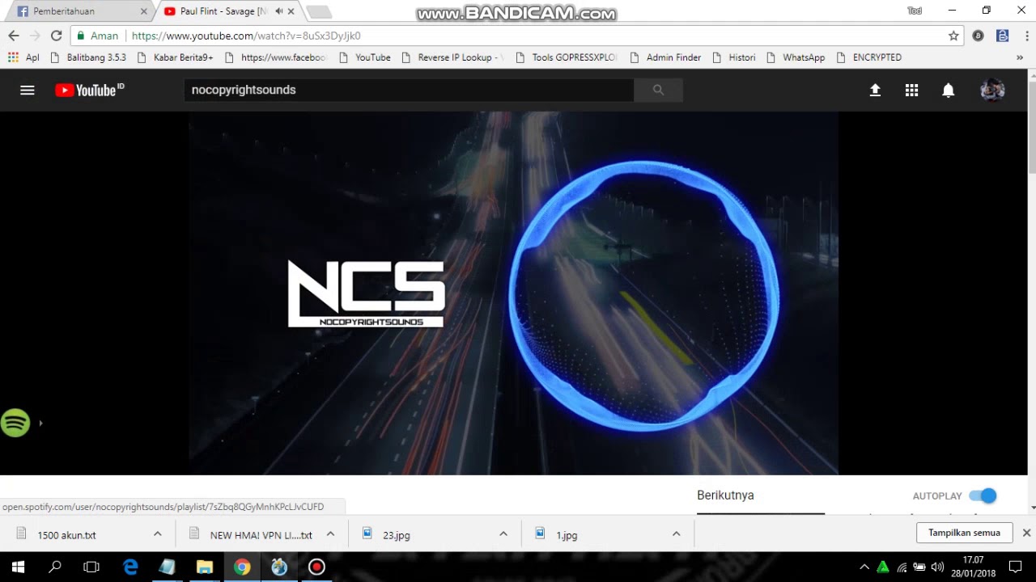This screenshot has width=1036, height=582.
Task: Click the YouTube search magnifier button
Action: tap(658, 90)
